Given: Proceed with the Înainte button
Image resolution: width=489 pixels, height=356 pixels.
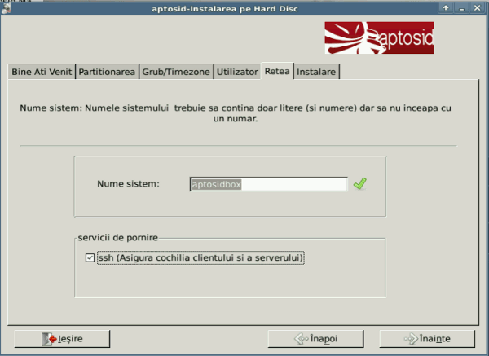Looking at the screenshot, I should pyautogui.click(x=427, y=339).
